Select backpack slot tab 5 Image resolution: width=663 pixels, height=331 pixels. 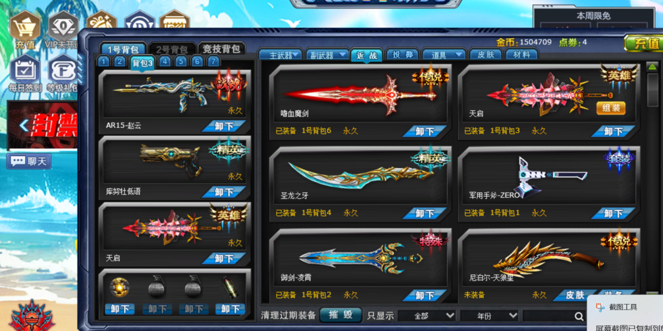[181, 62]
